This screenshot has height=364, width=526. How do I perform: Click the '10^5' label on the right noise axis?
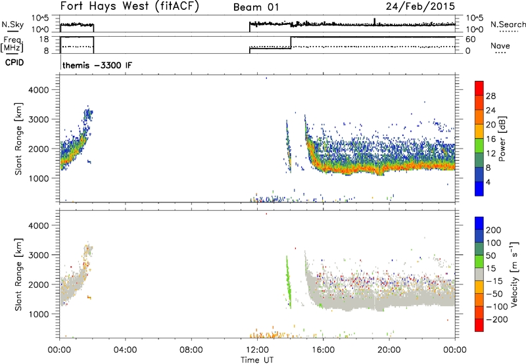pos(474,18)
